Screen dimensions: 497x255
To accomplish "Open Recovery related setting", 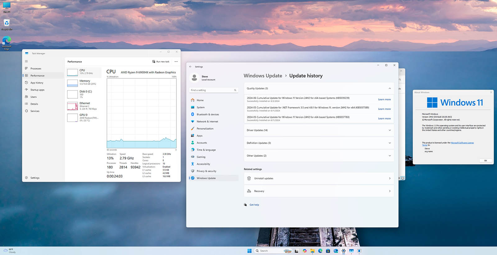I will (x=319, y=191).
